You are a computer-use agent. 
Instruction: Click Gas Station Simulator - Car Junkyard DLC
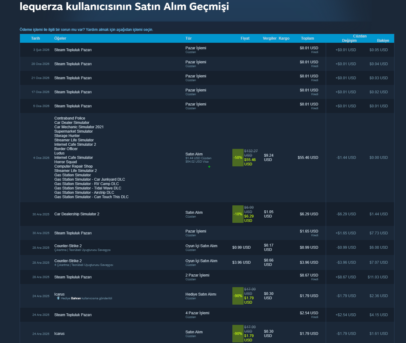tap(90, 179)
